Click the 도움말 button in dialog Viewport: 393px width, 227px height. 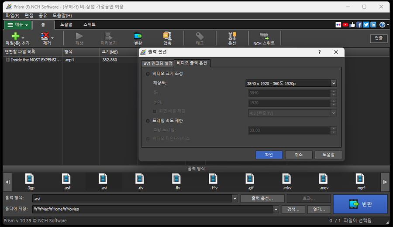(328, 155)
